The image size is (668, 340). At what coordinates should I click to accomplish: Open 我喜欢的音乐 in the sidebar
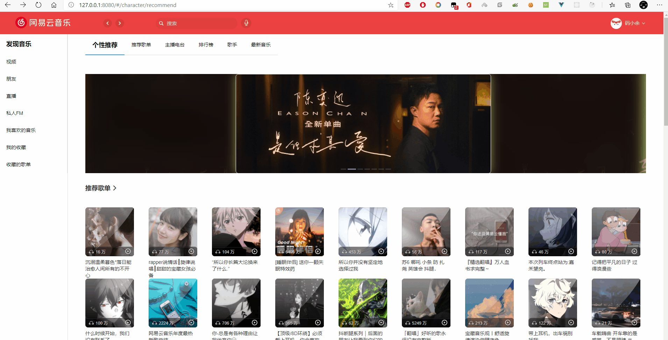[x=21, y=130]
